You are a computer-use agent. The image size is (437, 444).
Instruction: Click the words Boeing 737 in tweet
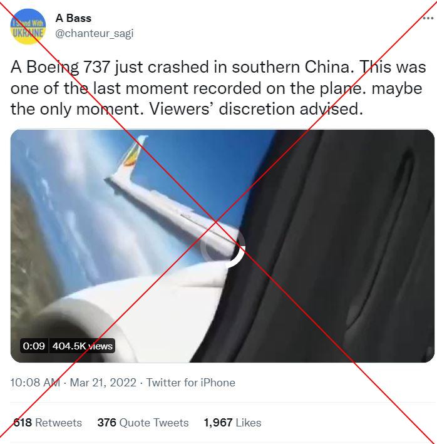point(68,68)
